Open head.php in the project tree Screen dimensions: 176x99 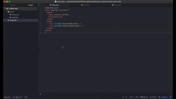coord(15,18)
